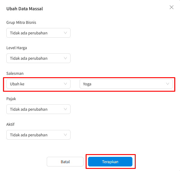This screenshot has width=180, height=171.
Task: Click the chevron arrow in the Aktif field
Action: [x=65, y=135]
